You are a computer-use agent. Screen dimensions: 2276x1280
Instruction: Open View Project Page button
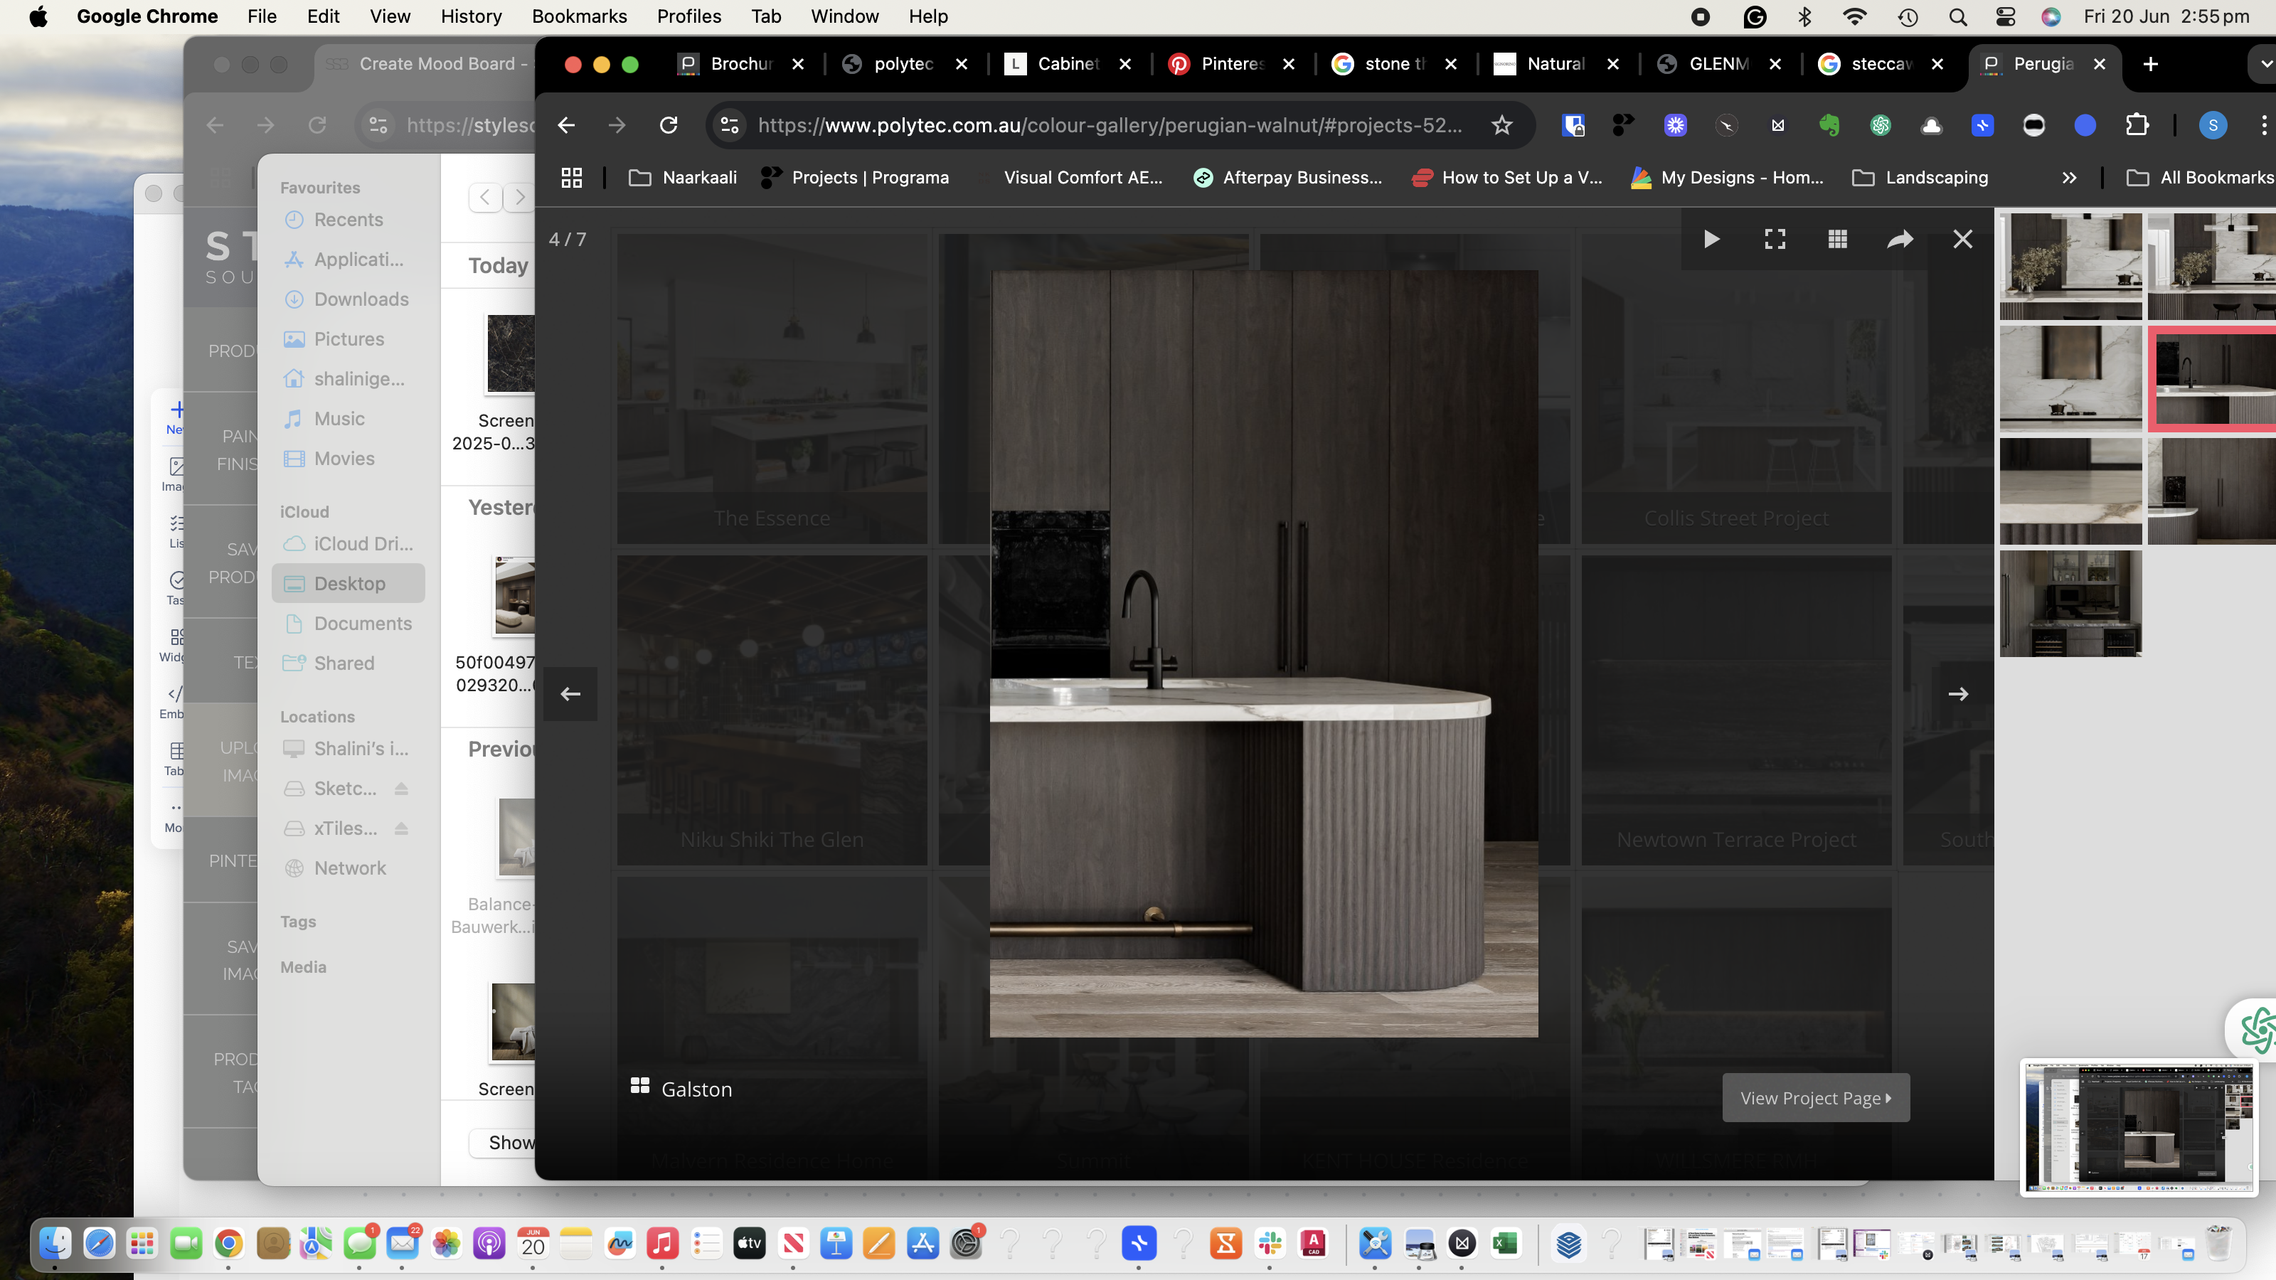[x=1816, y=1098]
